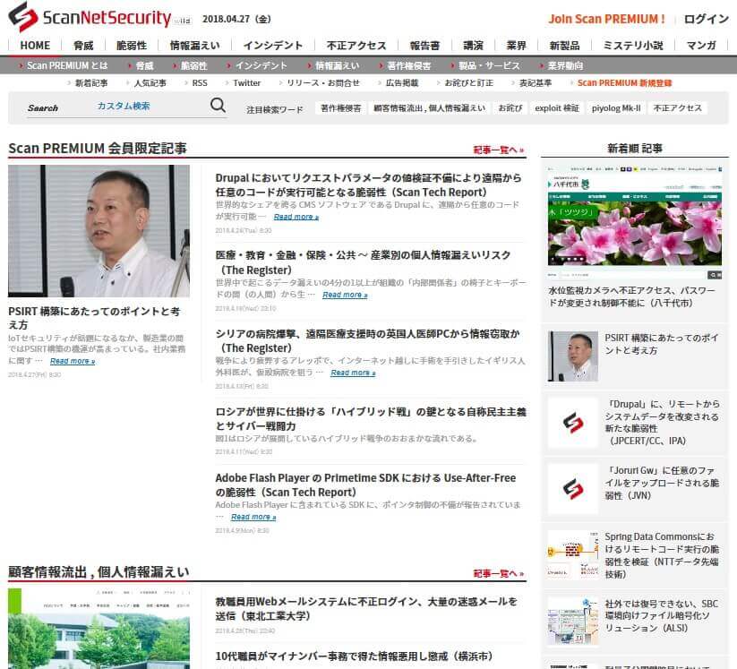
Task: Click Join Scan PREMIUM link
Action: pyautogui.click(x=607, y=19)
